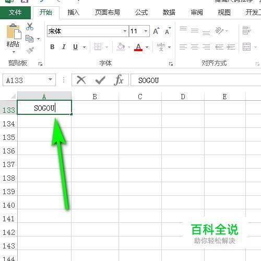
Task: Align text to top
Action: [x=183, y=29]
